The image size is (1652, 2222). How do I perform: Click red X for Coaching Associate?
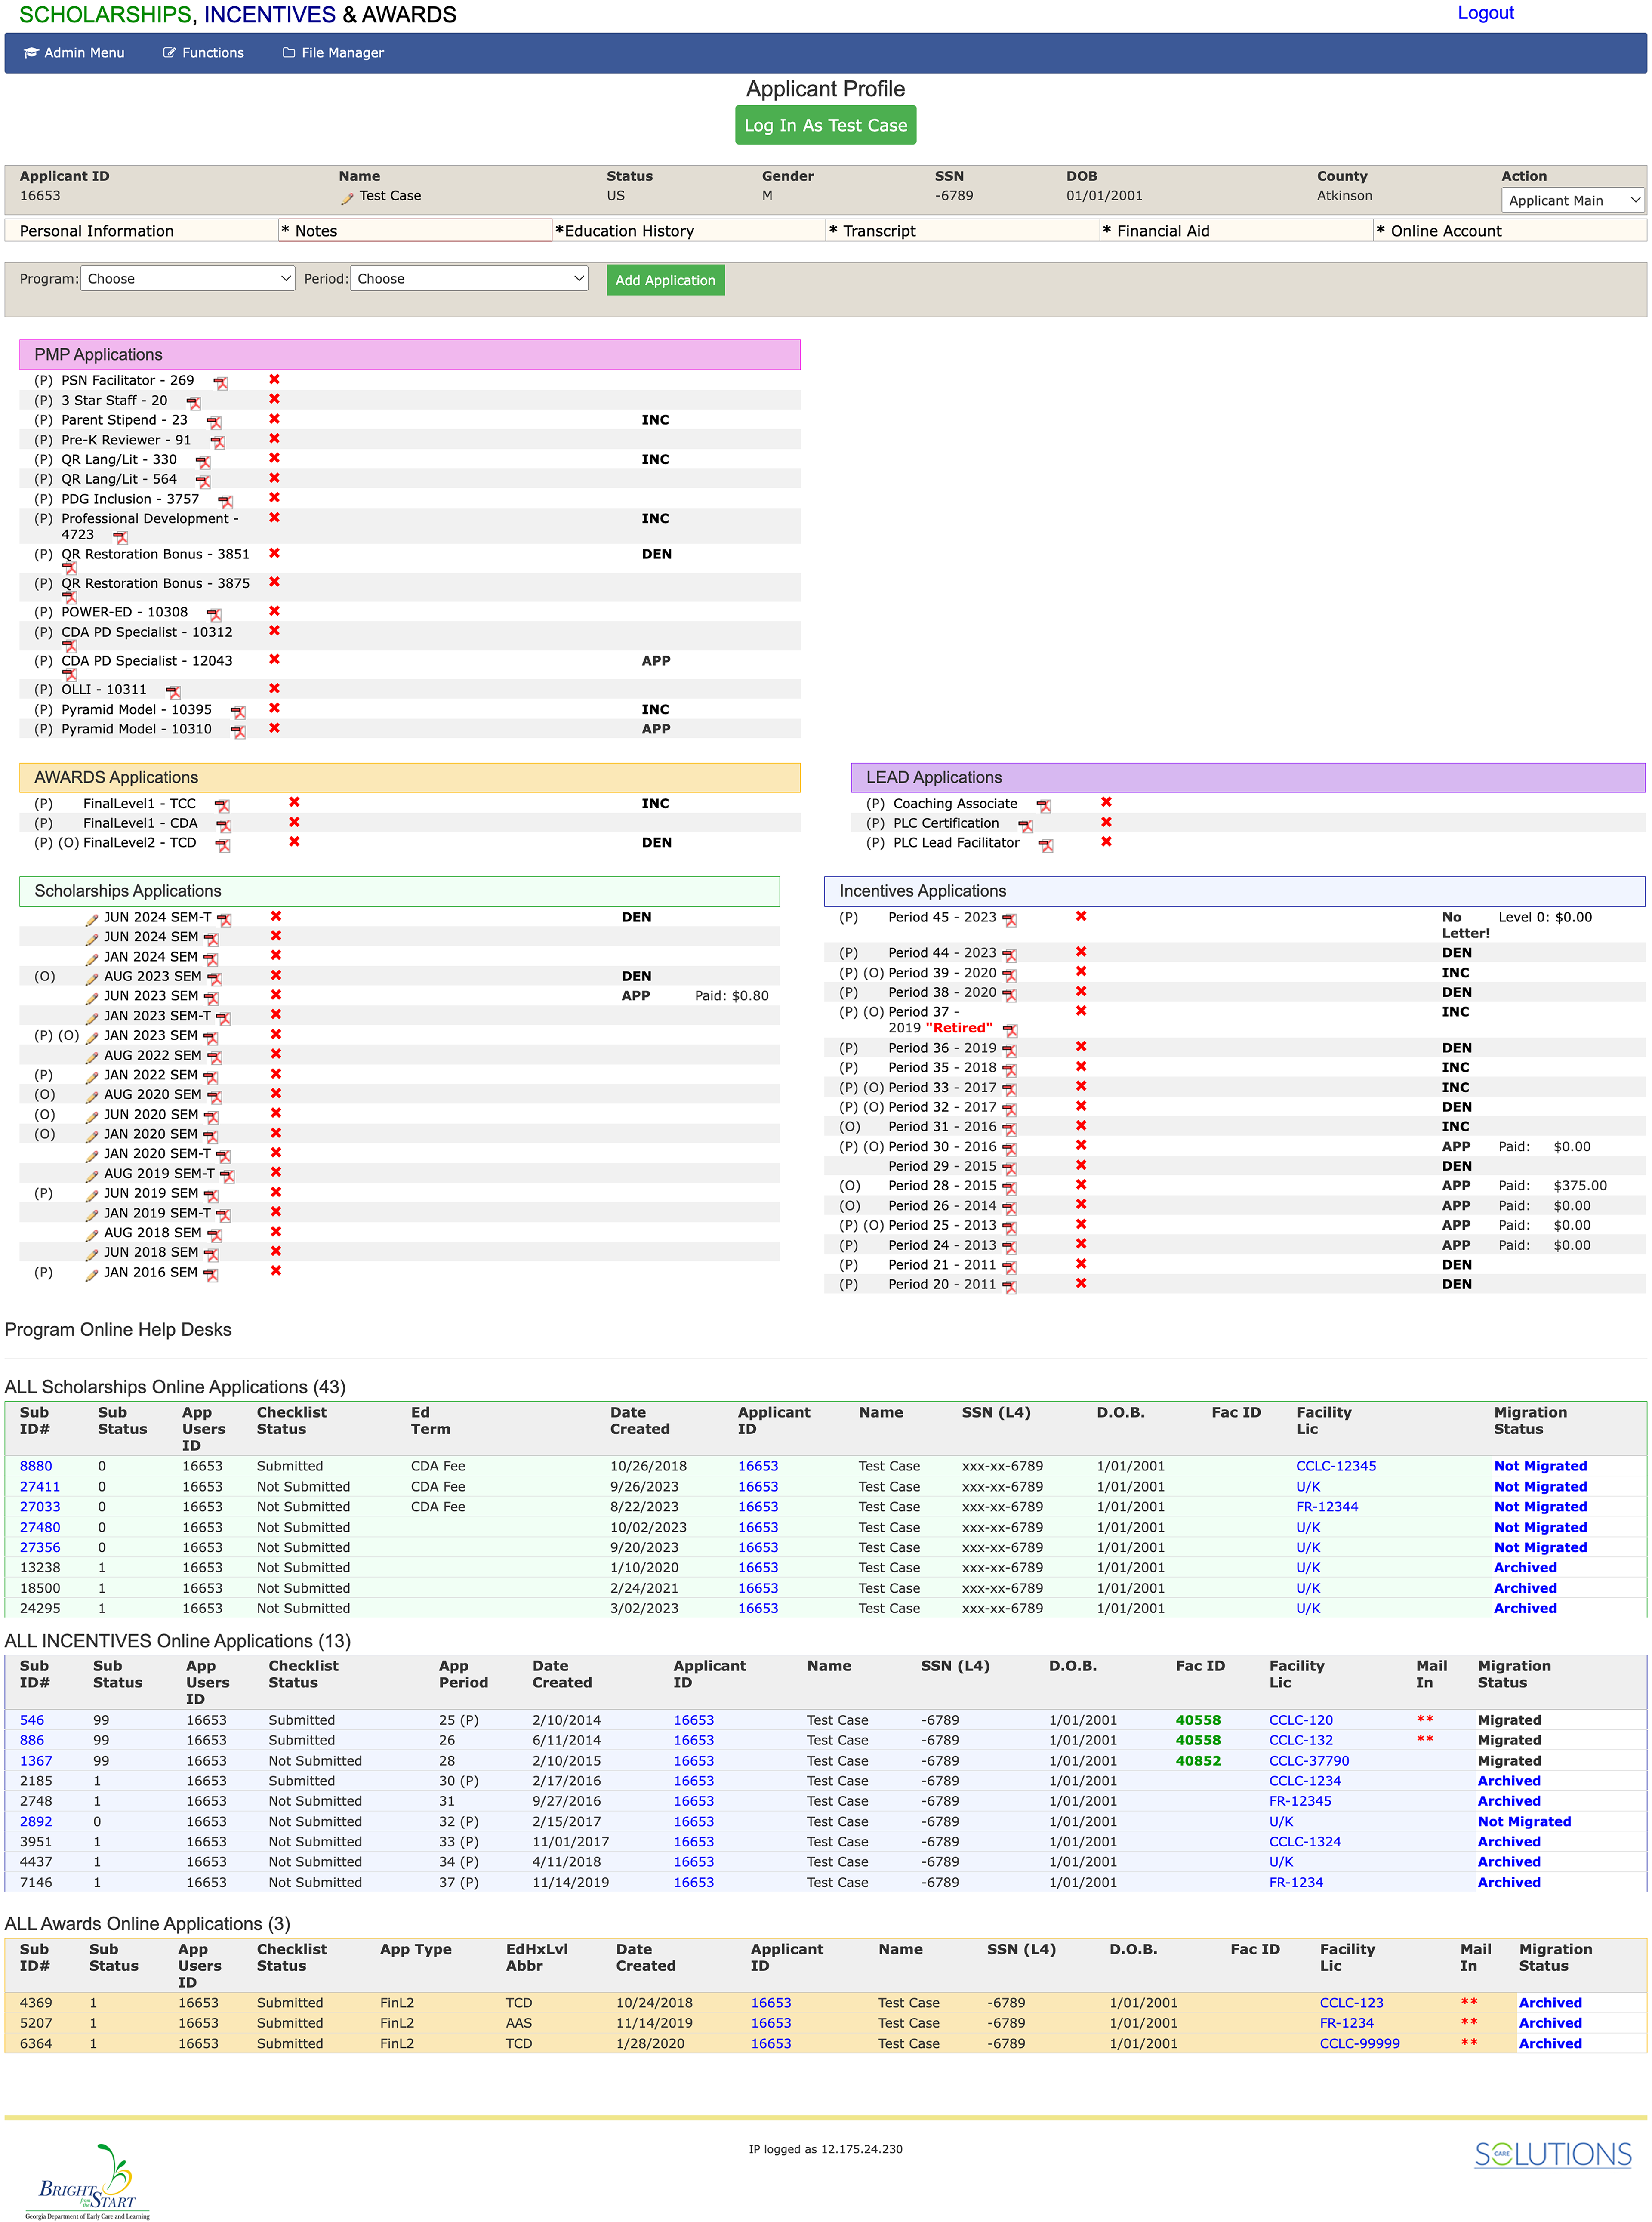tap(1106, 802)
